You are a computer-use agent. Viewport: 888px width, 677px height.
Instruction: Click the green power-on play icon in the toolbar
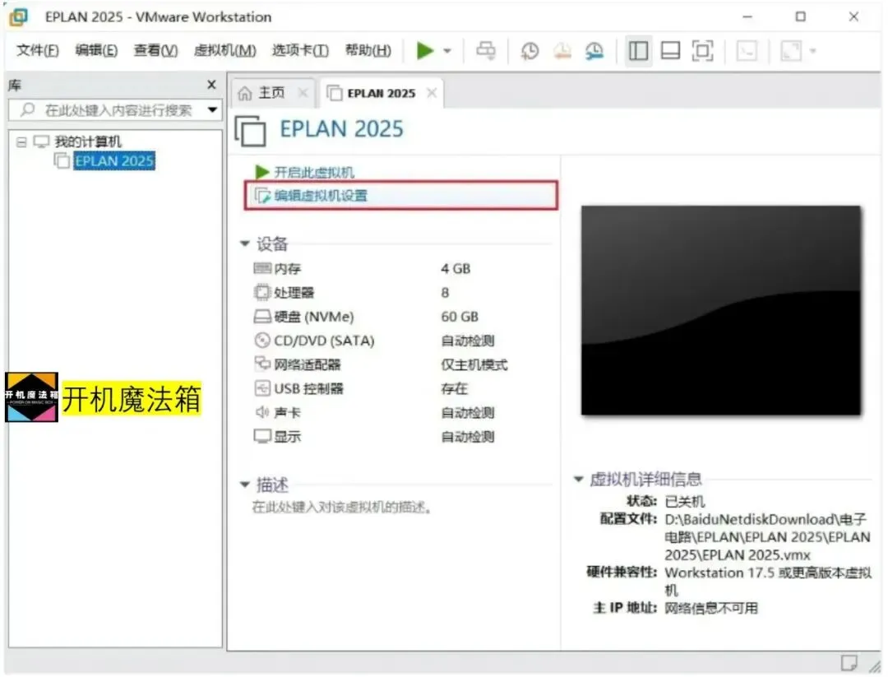(x=425, y=50)
